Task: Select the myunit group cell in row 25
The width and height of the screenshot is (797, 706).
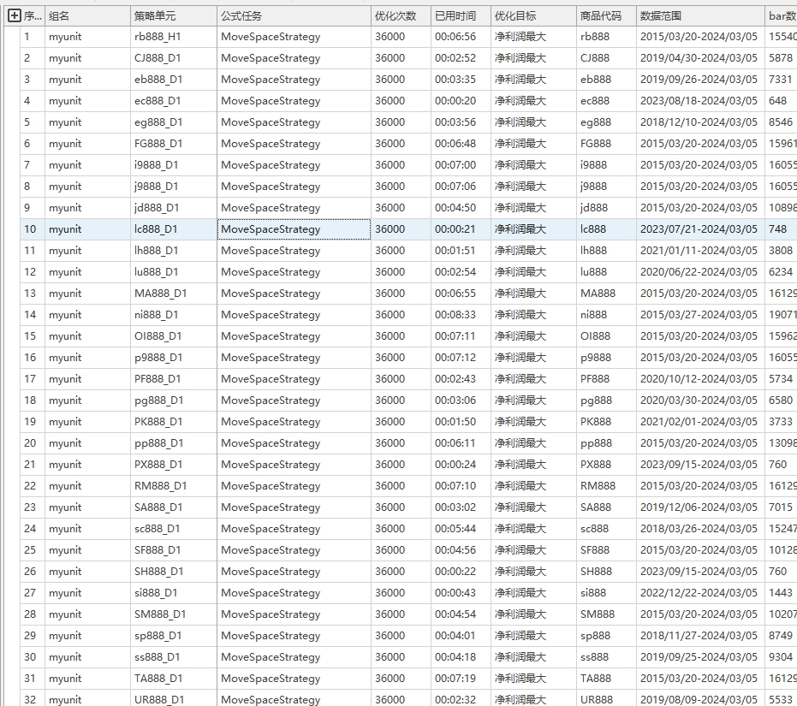Action: tap(65, 550)
